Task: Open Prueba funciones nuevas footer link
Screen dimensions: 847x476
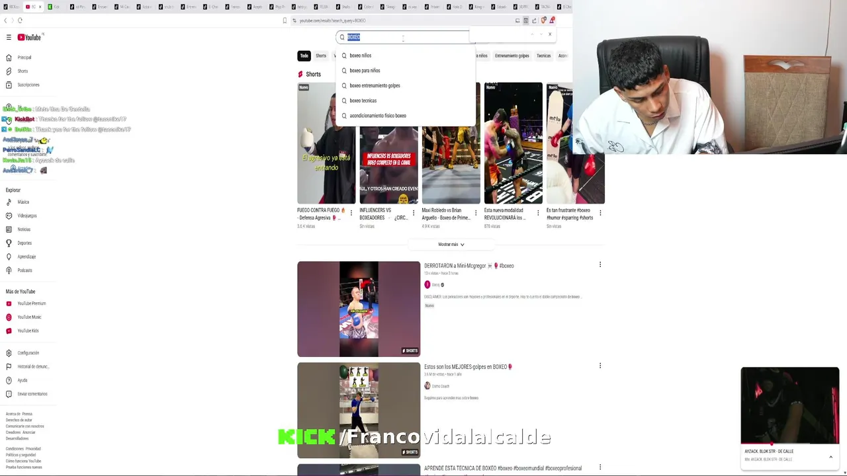Action: pyautogui.click(x=24, y=467)
